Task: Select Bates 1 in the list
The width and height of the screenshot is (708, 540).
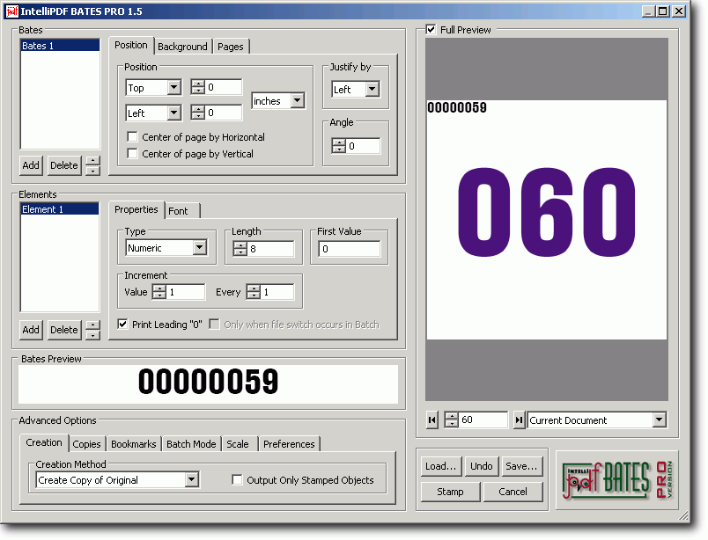Action: [x=60, y=46]
